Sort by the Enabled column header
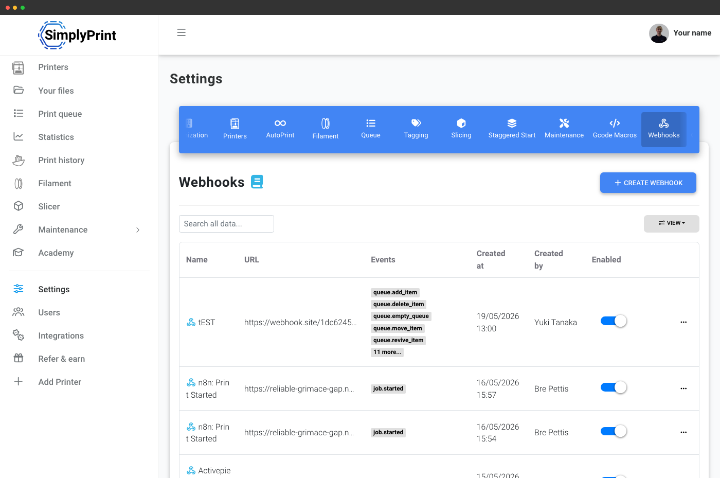The width and height of the screenshot is (720, 478). click(x=606, y=260)
